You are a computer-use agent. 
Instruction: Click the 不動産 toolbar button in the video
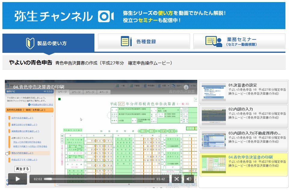134,86
